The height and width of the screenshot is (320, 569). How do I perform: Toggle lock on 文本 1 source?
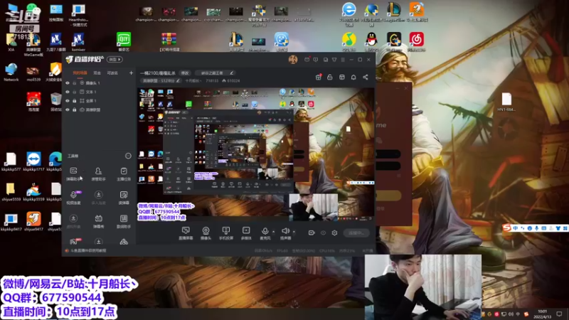pos(75,92)
